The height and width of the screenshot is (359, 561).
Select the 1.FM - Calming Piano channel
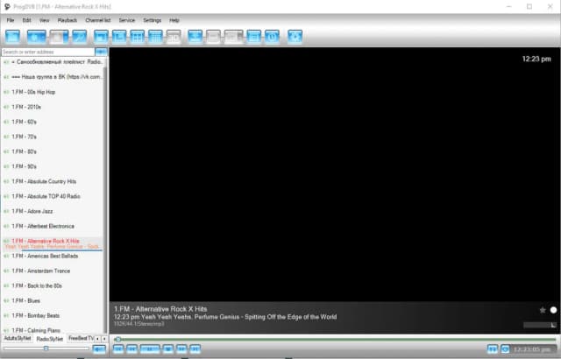53,330
